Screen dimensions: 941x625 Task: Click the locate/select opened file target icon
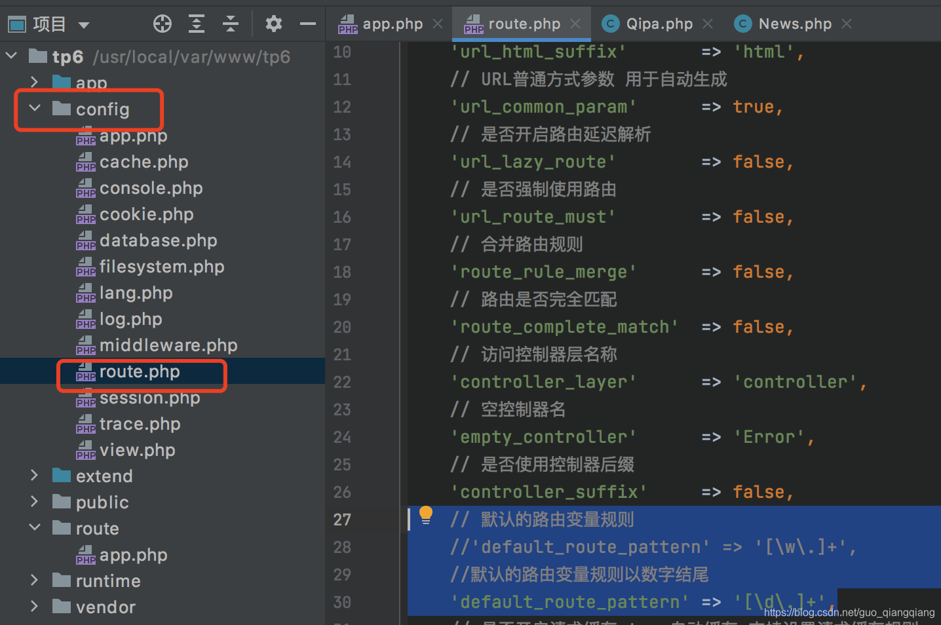tap(163, 24)
